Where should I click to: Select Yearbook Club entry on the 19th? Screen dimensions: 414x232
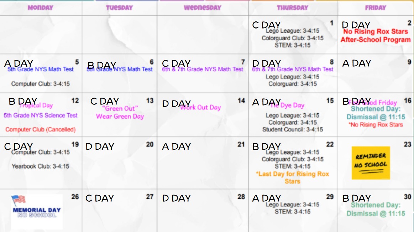point(40,166)
